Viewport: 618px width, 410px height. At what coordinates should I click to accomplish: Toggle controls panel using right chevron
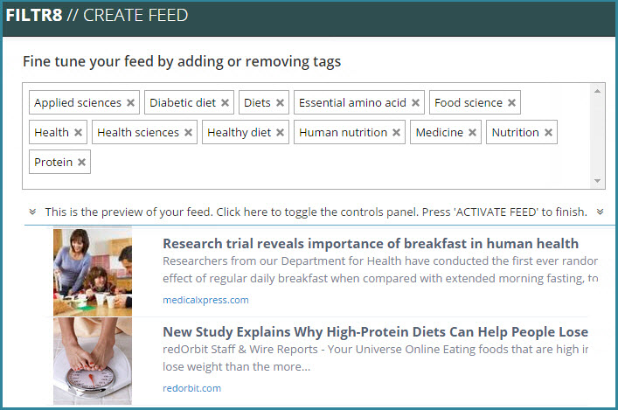click(600, 212)
